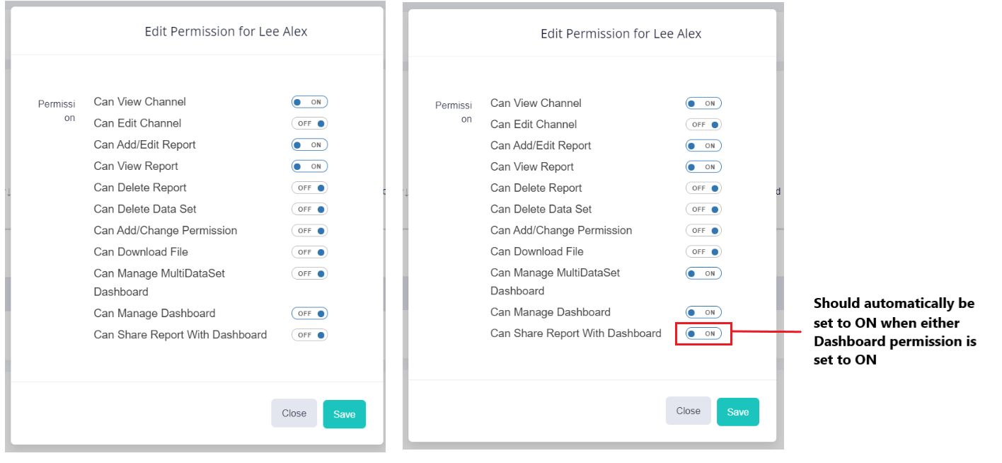
Task: Enable Can Edit Channel in left dialog
Action: pos(309,123)
